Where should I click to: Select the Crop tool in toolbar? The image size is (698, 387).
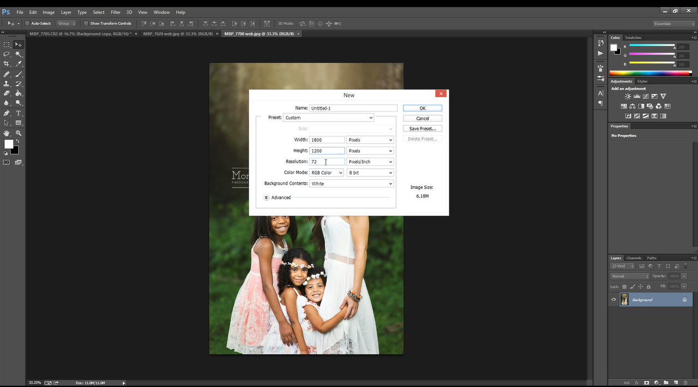(7, 64)
